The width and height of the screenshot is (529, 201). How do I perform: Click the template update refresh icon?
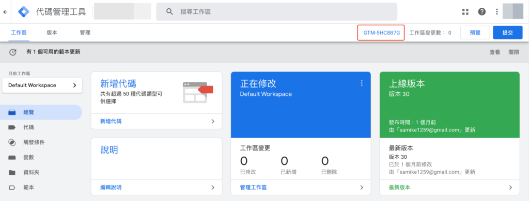(13, 52)
